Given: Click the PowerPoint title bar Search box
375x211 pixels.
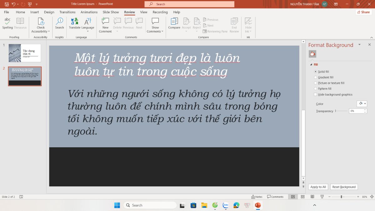Looking at the screenshot, I should pyautogui.click(x=189, y=4).
